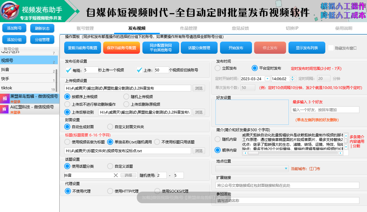Click 开始发布 button
Image resolution: width=367 pixels, height=212 pixels.
point(236,48)
